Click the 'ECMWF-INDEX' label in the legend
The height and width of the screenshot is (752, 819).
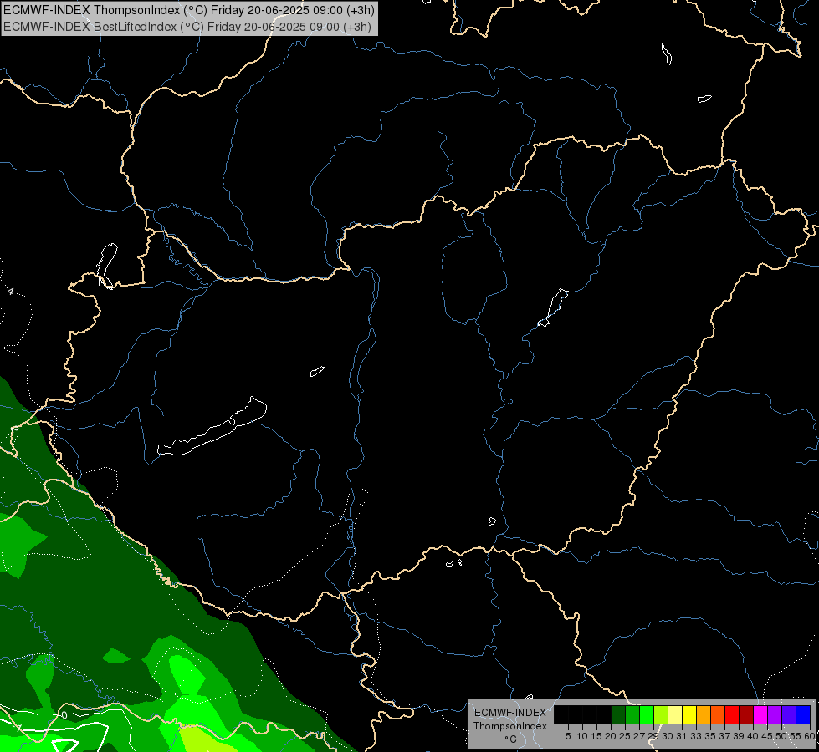pos(510,713)
